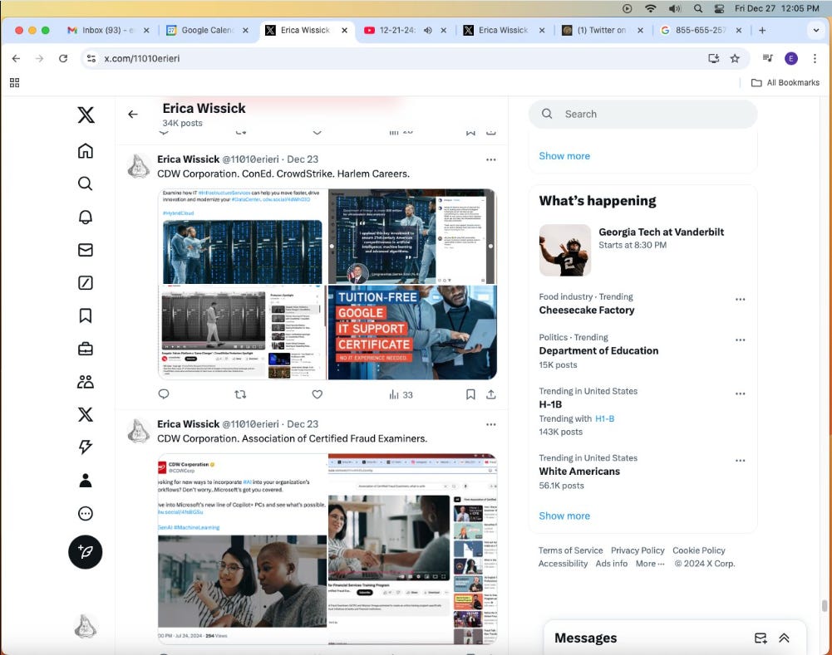
Task: Click the compose Post feather button
Action: 86,552
